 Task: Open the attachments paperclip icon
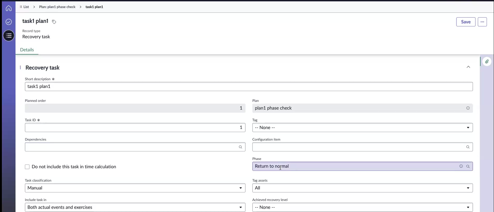(x=487, y=61)
